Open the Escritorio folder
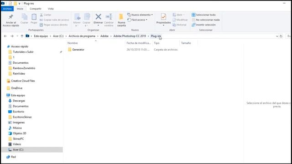Screen dimensions: 292x164 [18, 112]
